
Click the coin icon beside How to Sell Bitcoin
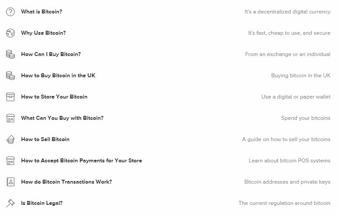10,139
